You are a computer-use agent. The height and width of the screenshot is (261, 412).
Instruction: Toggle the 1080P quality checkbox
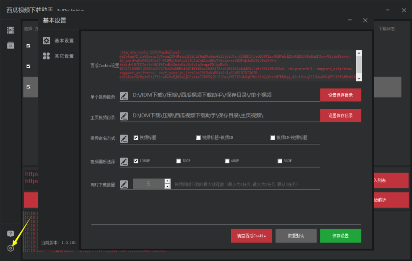click(136, 161)
